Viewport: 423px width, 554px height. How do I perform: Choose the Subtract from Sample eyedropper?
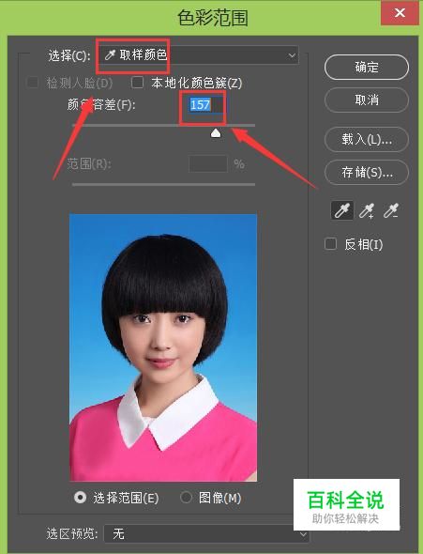[x=391, y=210]
